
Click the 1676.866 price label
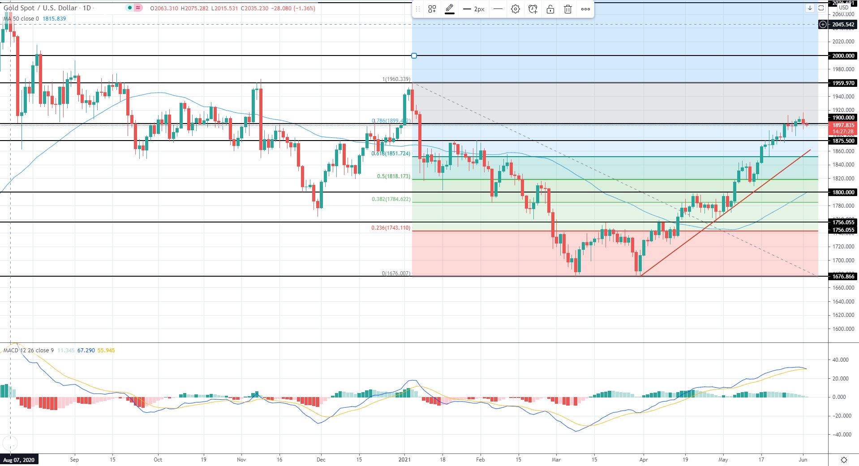(843, 277)
